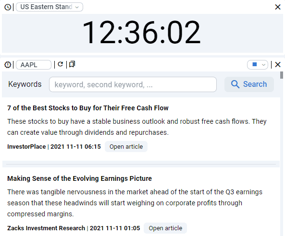The height and width of the screenshot is (236, 285).
Task: Click the magnifying glass icon in Search
Action: [x=235, y=84]
